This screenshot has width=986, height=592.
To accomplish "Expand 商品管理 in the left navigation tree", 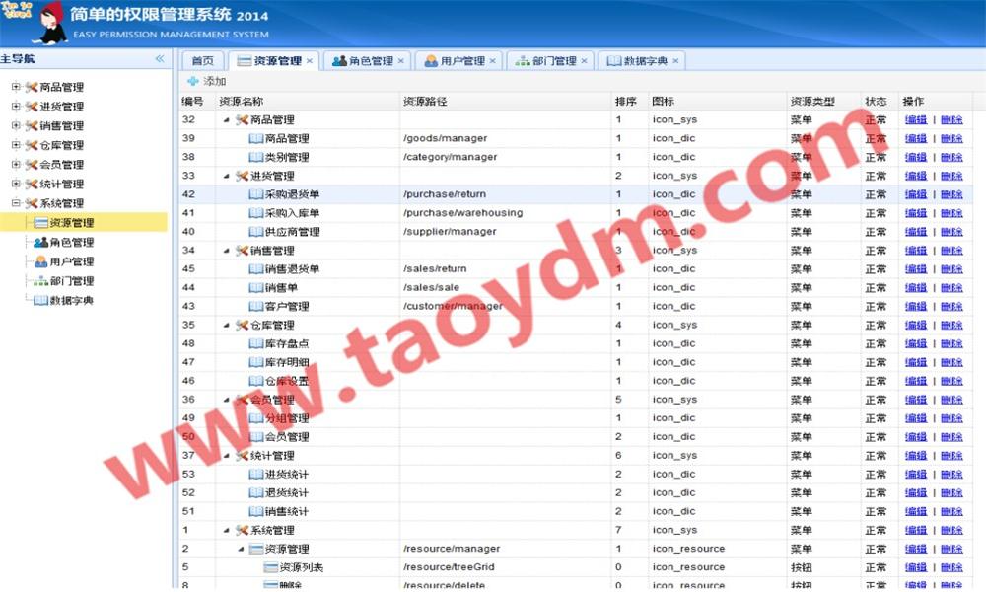I will 16,87.
